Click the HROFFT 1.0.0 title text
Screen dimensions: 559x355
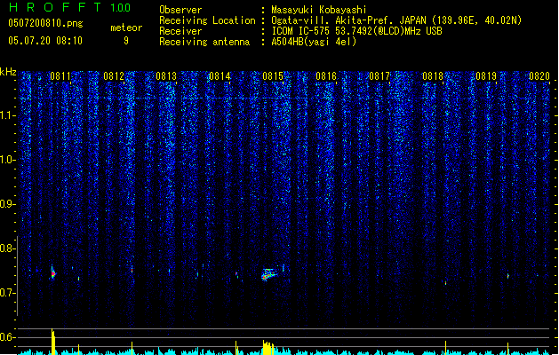tap(69, 7)
